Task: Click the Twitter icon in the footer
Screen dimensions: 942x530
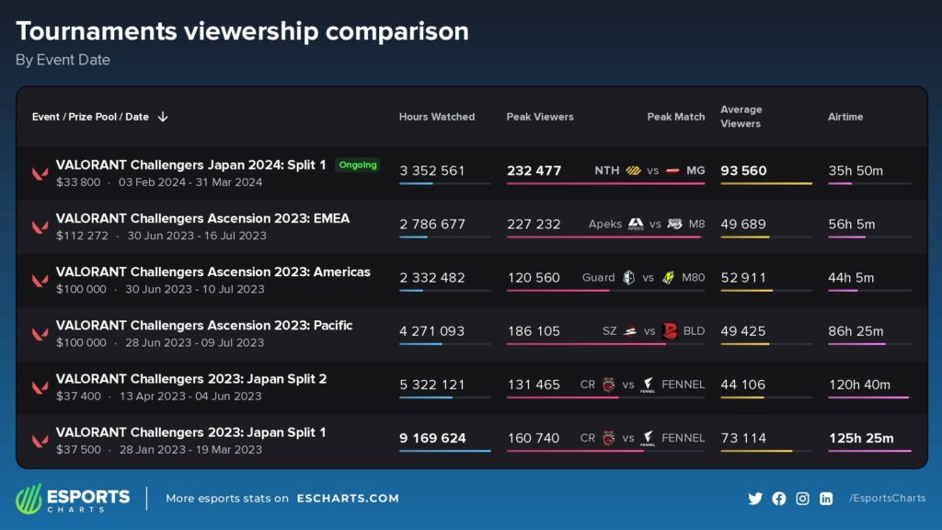Action: [x=755, y=498]
